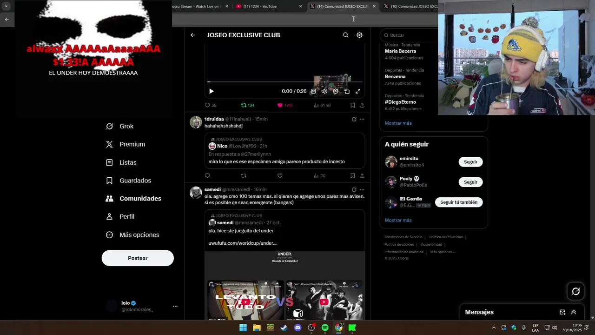Go back using the browser back arrow

tap(7, 20)
